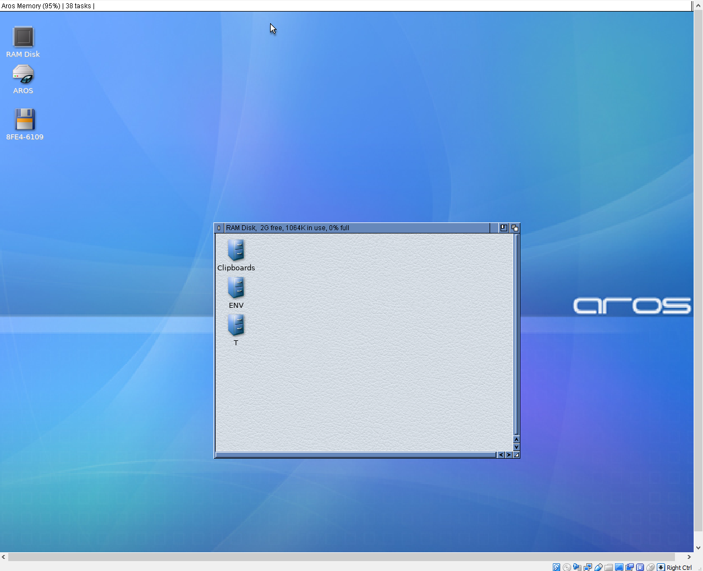This screenshot has width=703, height=571.
Task: Click the Right Ctrl host key label
Action: pos(679,568)
